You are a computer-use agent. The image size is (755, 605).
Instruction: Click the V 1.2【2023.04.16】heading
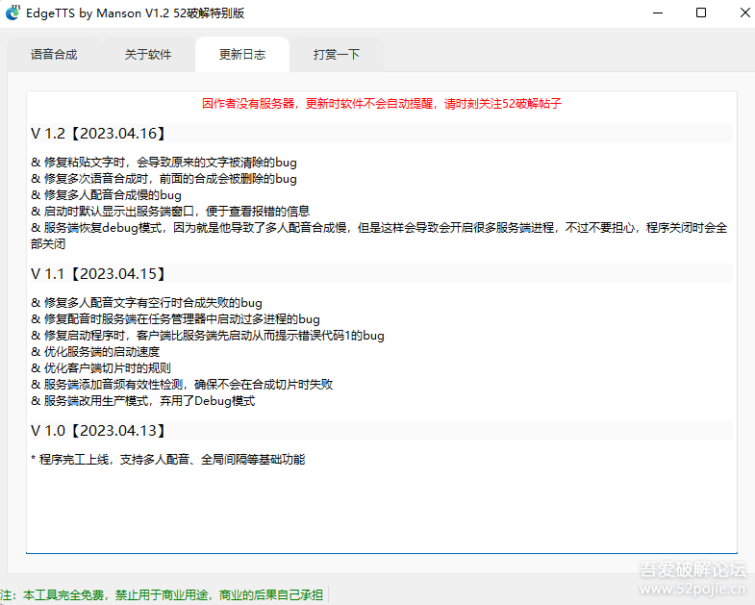[x=98, y=134]
